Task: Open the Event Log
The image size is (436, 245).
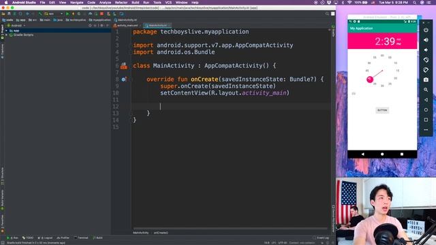Action: 321,238
